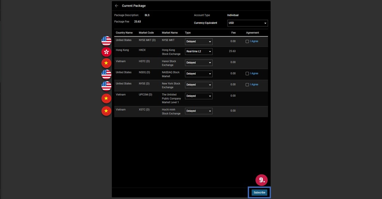Click the 0.00 fee in the XSTC row
382x199 pixels.
pos(233,111)
